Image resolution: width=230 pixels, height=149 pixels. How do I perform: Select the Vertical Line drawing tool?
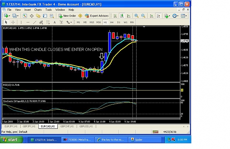pos(21,22)
